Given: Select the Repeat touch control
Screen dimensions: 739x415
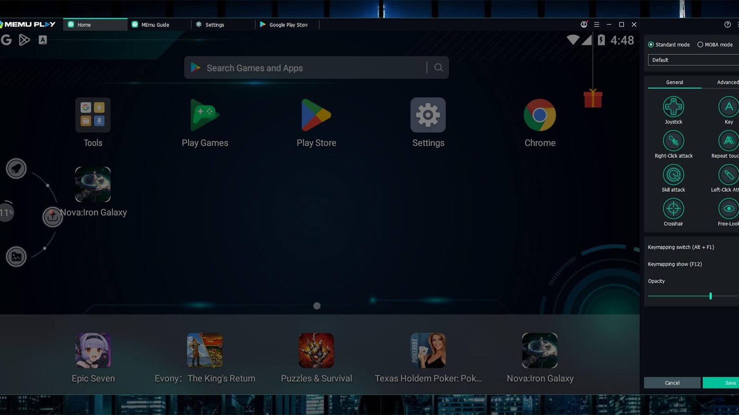Looking at the screenshot, I should tap(729, 141).
